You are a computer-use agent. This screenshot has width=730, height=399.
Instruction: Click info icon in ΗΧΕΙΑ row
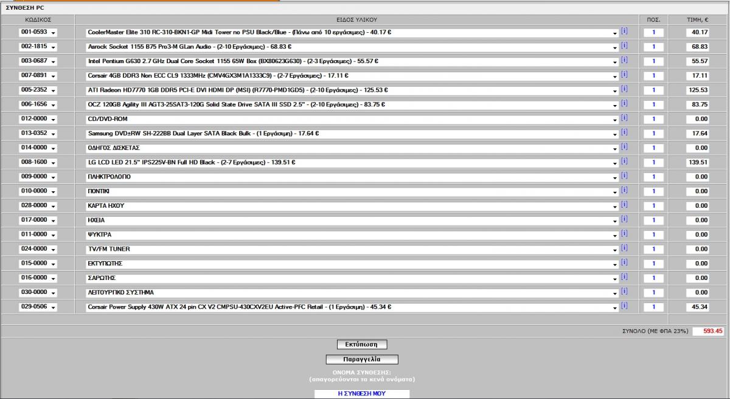(624, 219)
